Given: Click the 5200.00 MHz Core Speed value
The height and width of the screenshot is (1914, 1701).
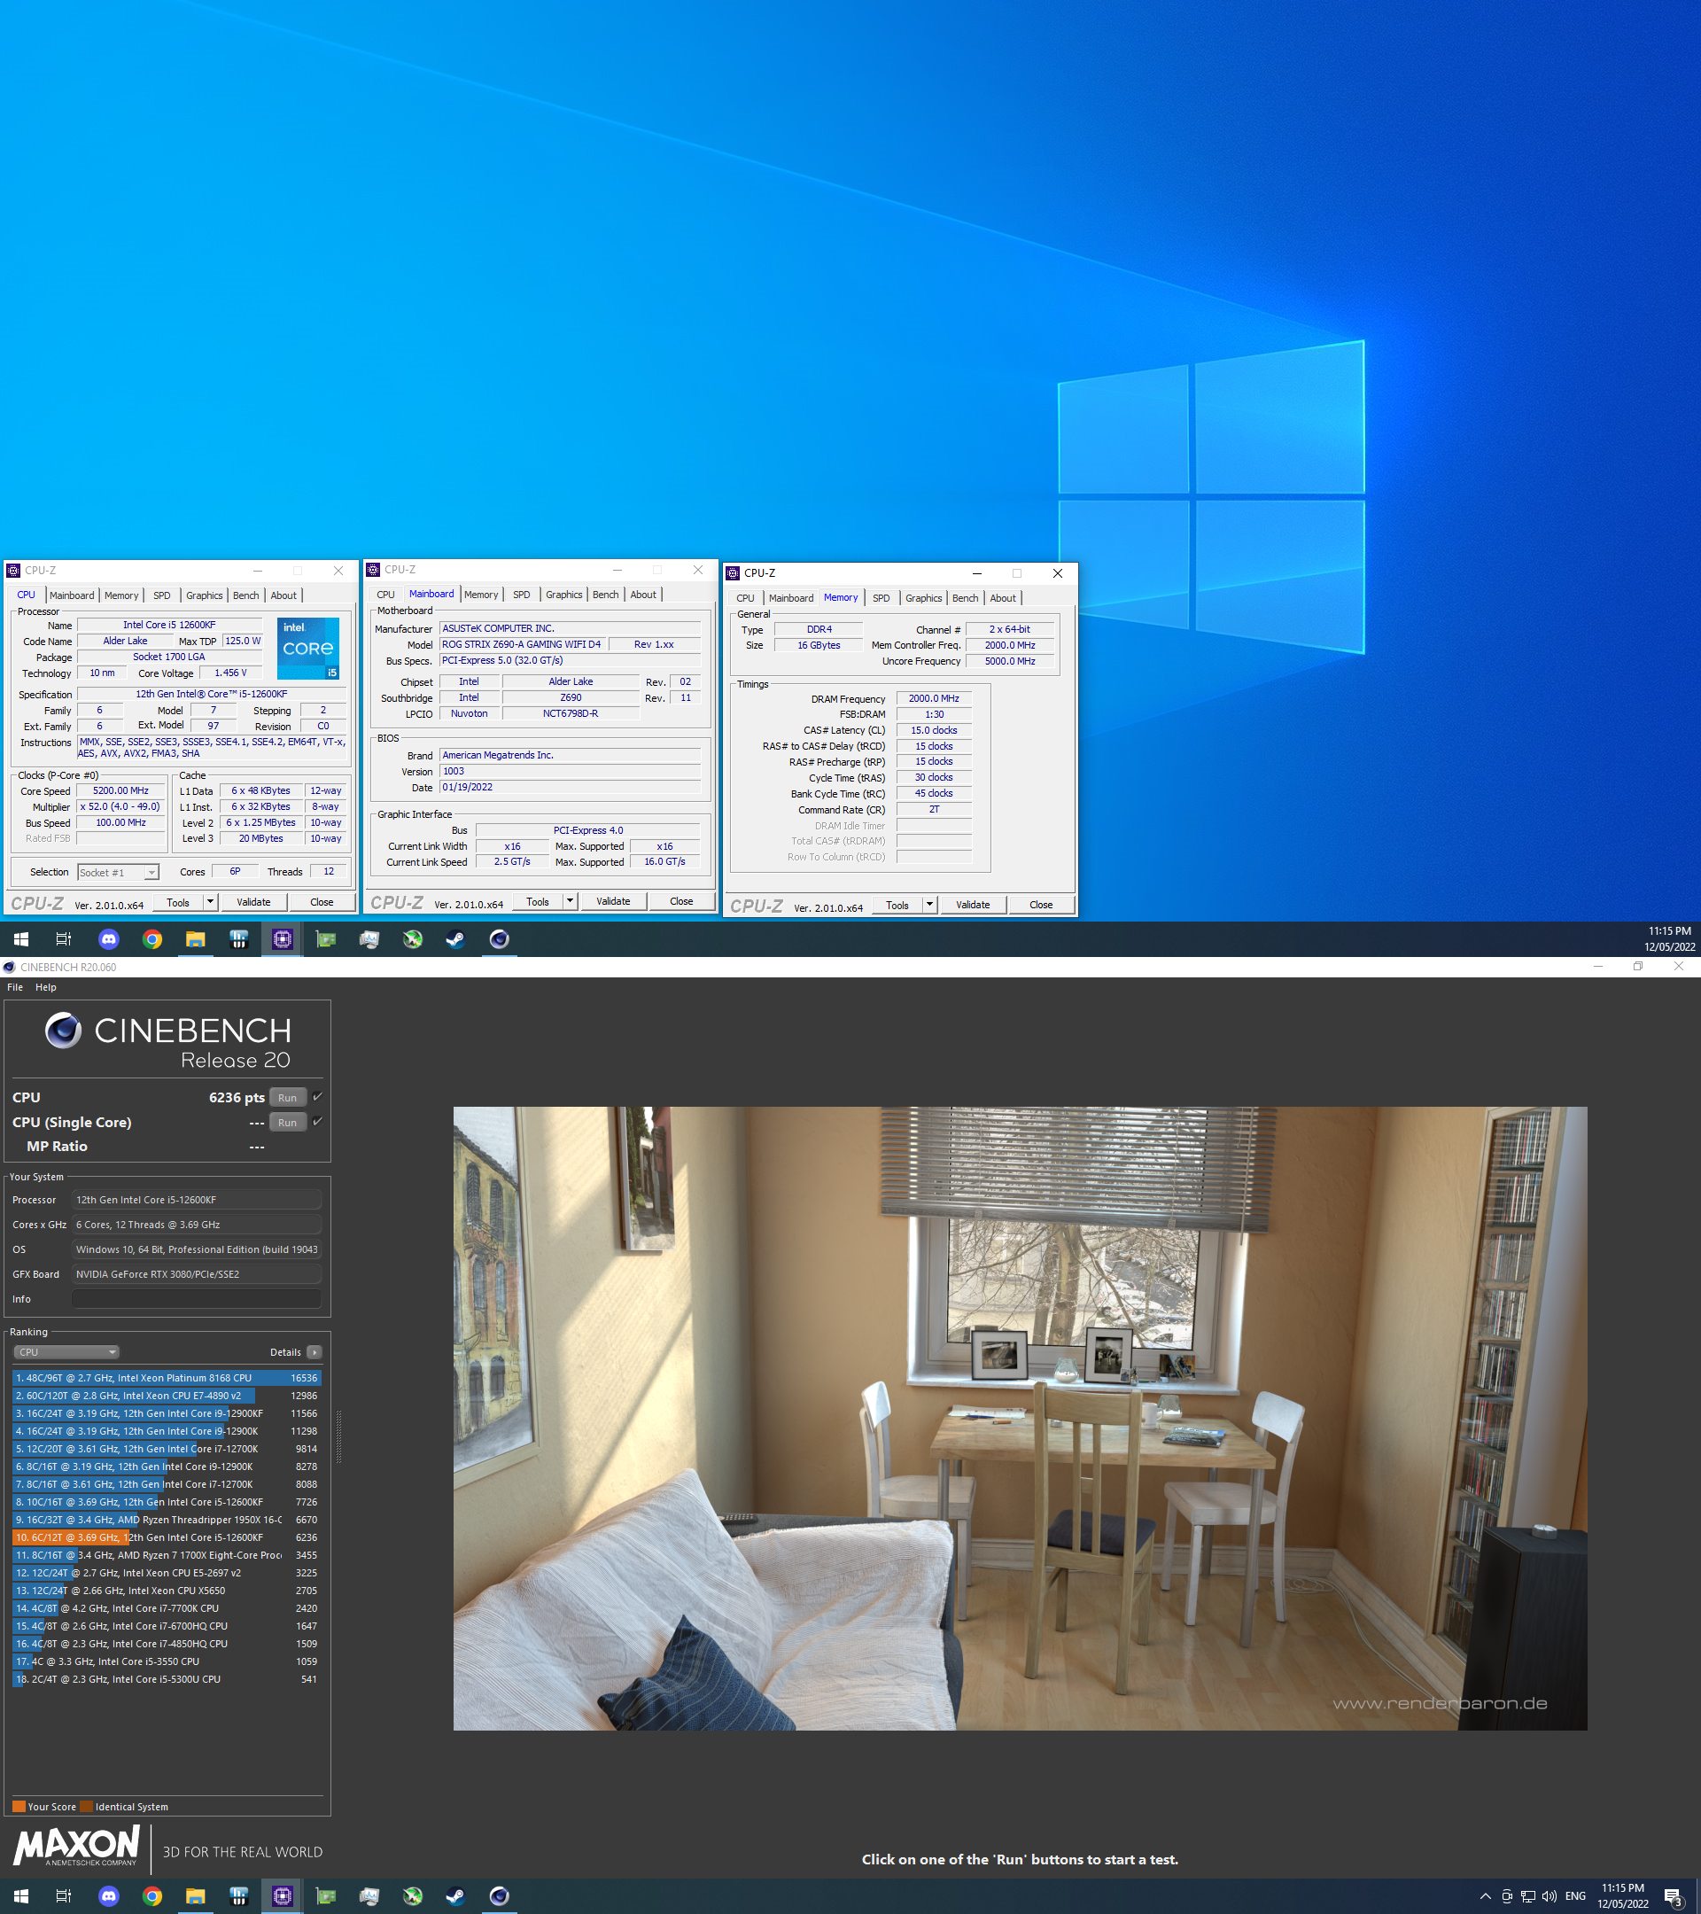Looking at the screenshot, I should [x=120, y=791].
